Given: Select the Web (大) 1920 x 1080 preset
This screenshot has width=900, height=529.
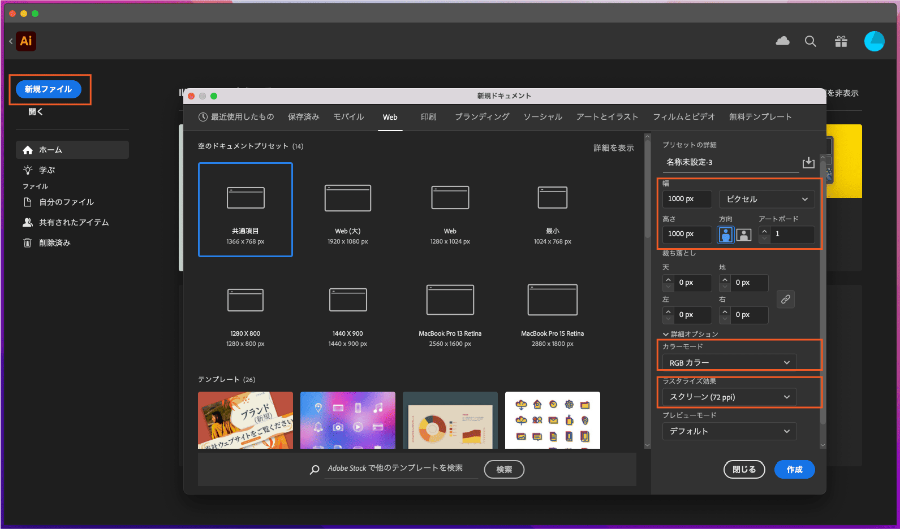Looking at the screenshot, I should [x=348, y=210].
